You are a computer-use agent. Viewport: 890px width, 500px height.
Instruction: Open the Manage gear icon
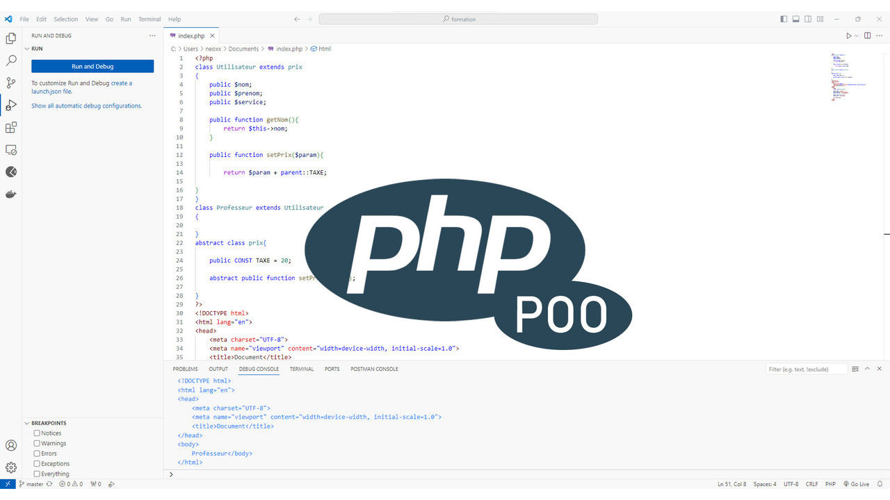[10, 467]
